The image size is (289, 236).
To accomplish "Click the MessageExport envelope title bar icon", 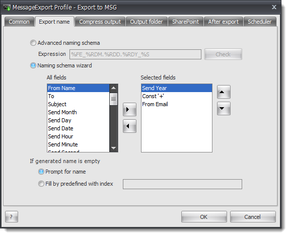I will 7,8.
